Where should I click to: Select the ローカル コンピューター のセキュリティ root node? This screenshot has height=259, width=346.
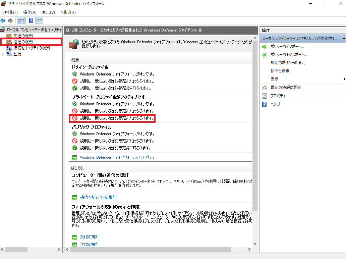pos(34,30)
